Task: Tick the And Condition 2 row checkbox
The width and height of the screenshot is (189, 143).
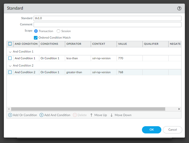Action: 10,72
